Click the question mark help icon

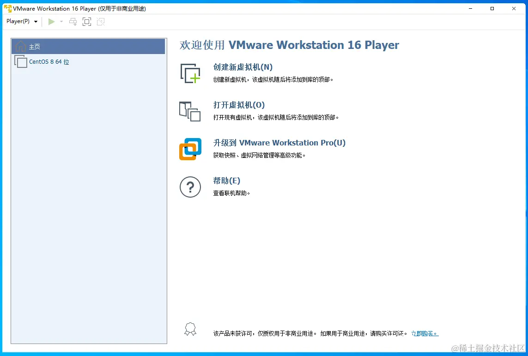[190, 187]
